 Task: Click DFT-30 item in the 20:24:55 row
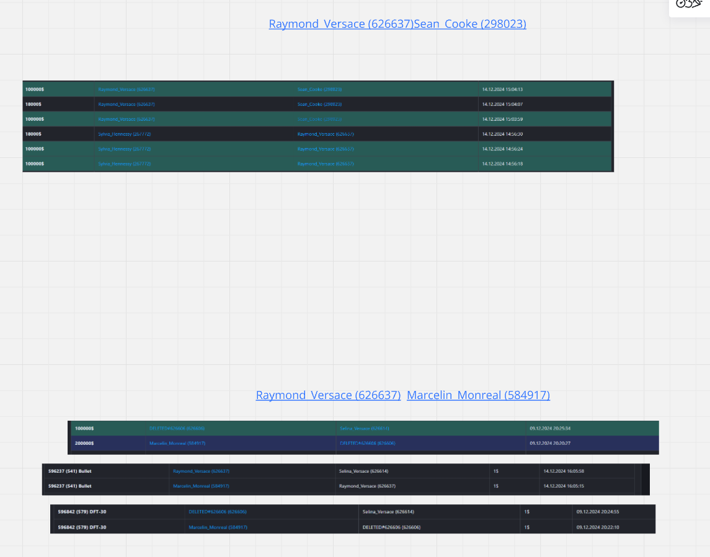tap(82, 512)
